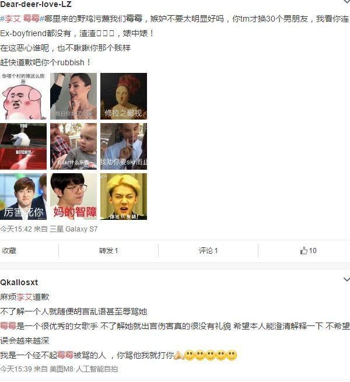Expand Qkallosxt post options chevron
Screen dimensions: 350x382
click(346, 279)
